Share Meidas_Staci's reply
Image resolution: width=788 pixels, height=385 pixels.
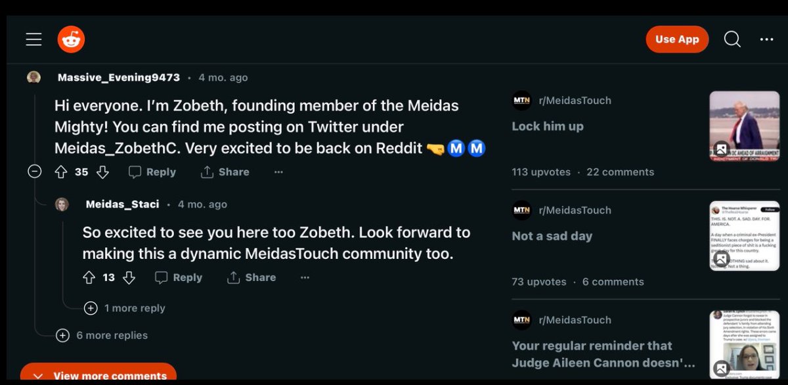[x=252, y=278]
